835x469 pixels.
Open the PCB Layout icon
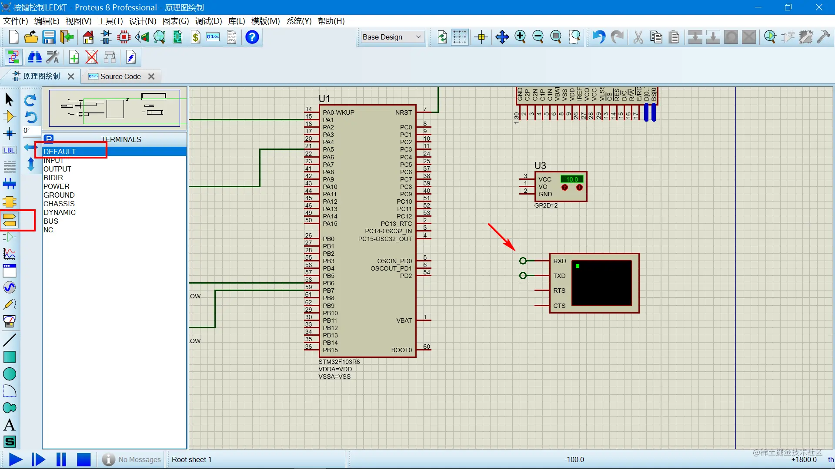click(124, 37)
